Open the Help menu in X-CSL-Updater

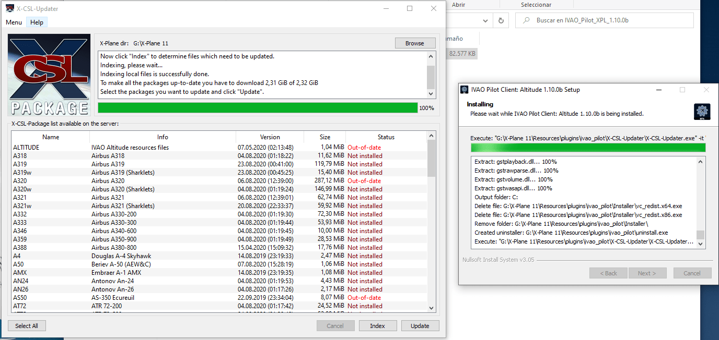pyautogui.click(x=37, y=22)
